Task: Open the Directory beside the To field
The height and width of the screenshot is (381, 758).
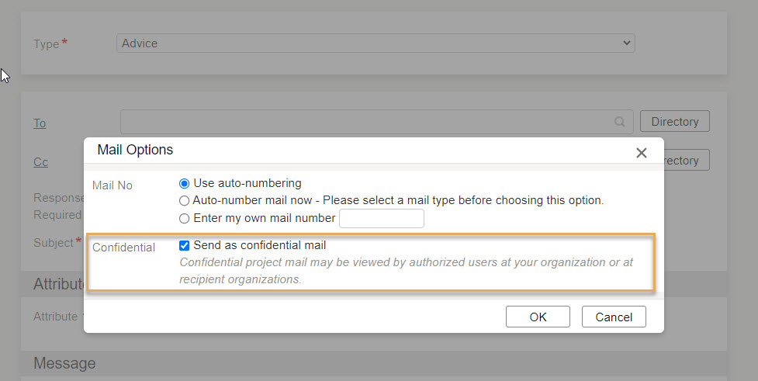Action: point(675,121)
